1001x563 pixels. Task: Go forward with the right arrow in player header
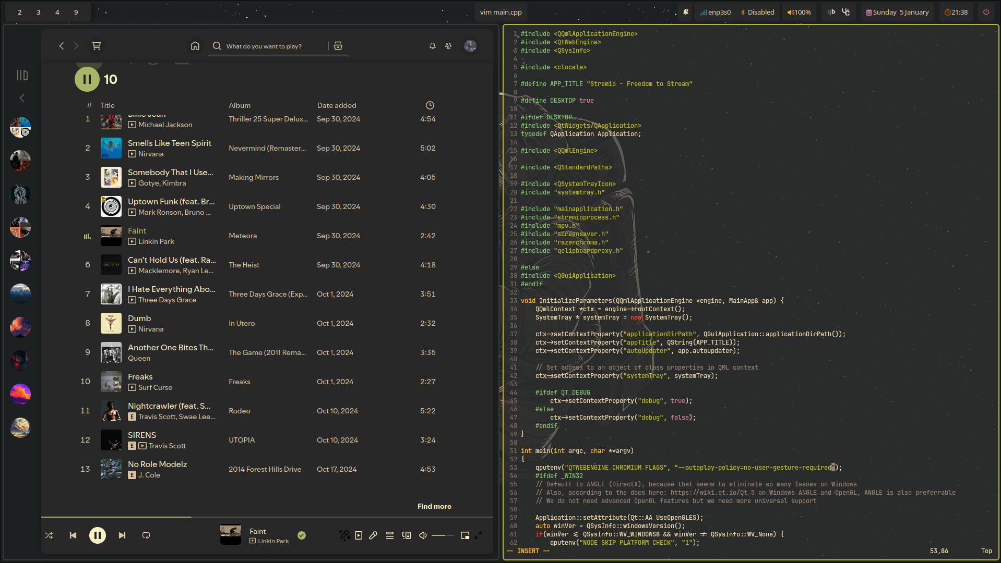click(x=76, y=46)
